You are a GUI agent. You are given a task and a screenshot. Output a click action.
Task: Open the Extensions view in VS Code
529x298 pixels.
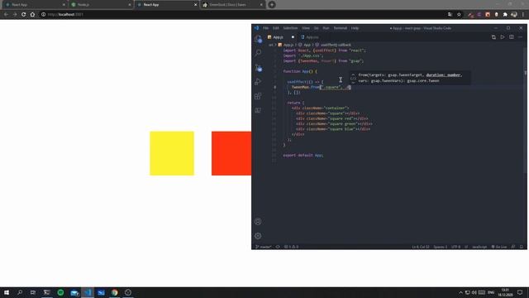258,96
